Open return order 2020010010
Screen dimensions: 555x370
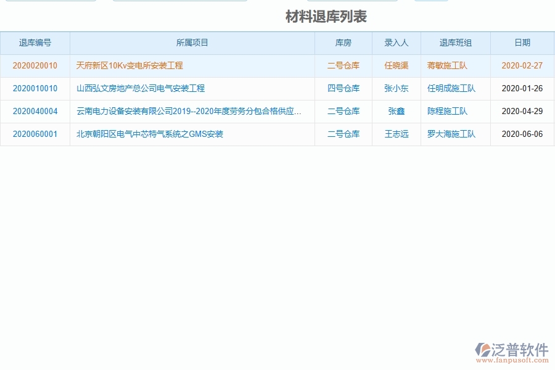[x=35, y=88]
